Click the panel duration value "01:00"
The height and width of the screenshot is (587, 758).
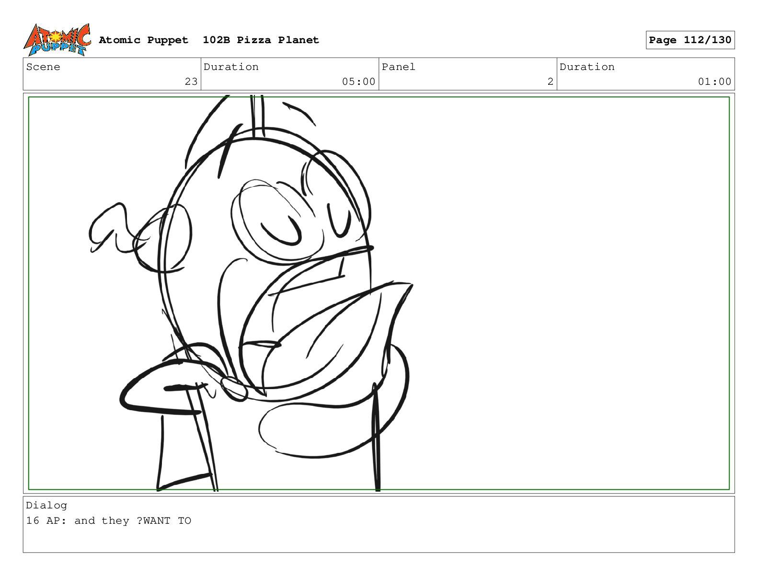pos(714,81)
